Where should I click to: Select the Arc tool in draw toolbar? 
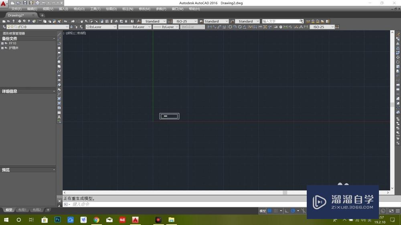[59, 57]
